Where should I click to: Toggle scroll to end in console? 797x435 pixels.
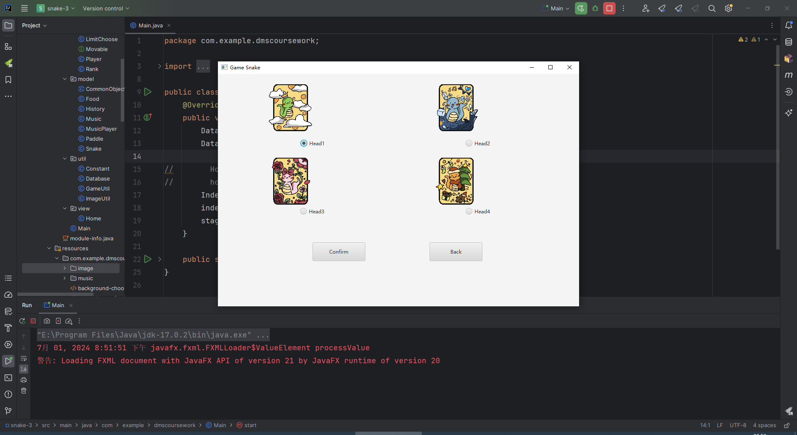pos(24,369)
